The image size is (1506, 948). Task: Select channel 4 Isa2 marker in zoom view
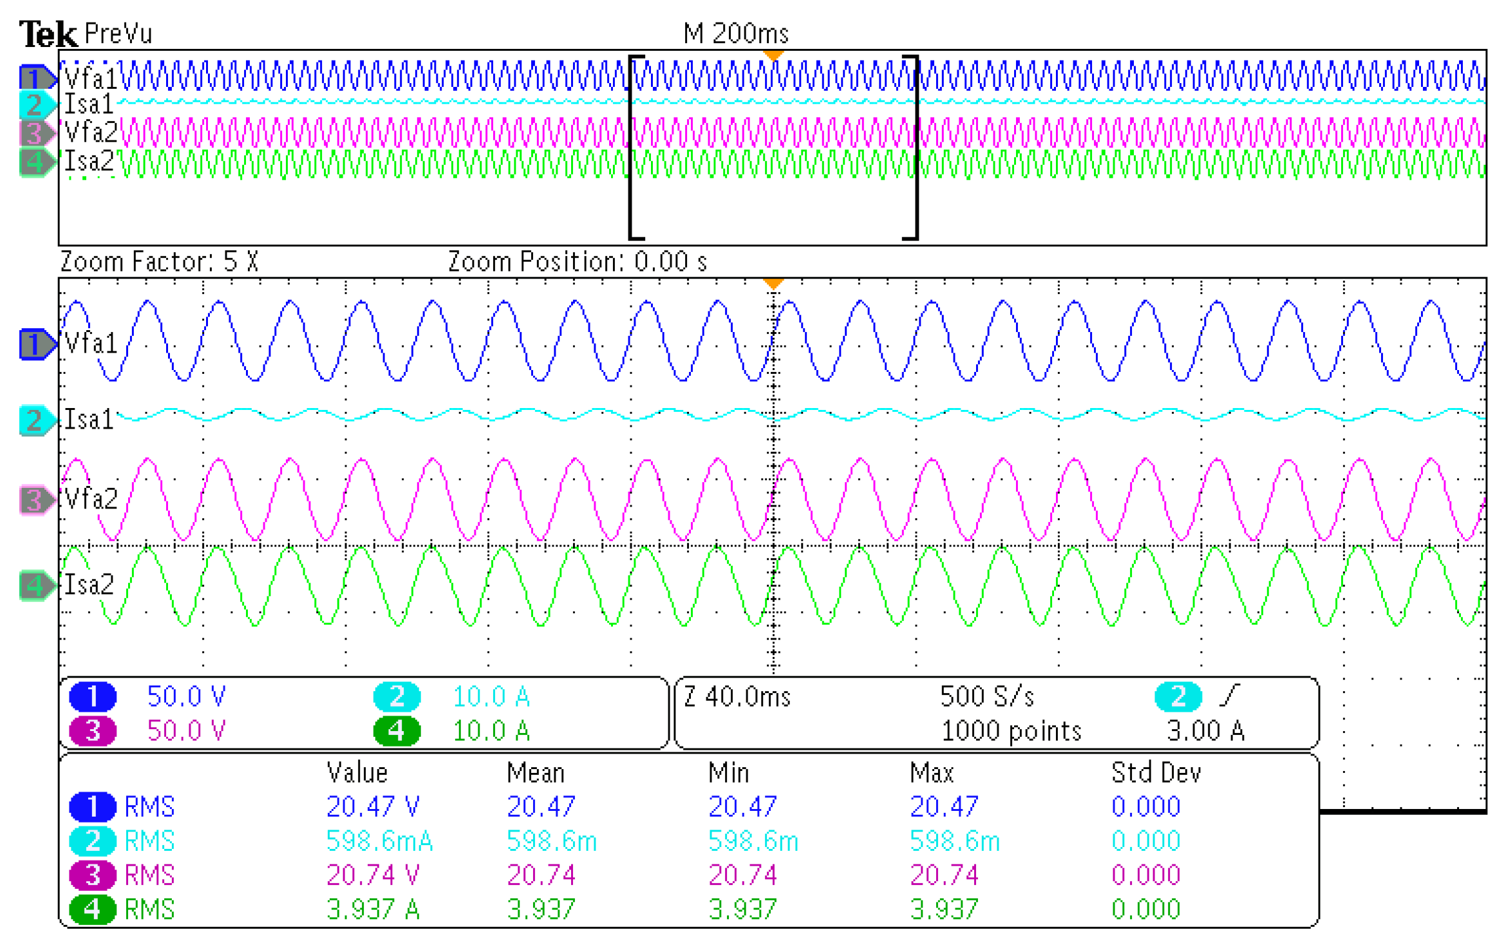[34, 586]
